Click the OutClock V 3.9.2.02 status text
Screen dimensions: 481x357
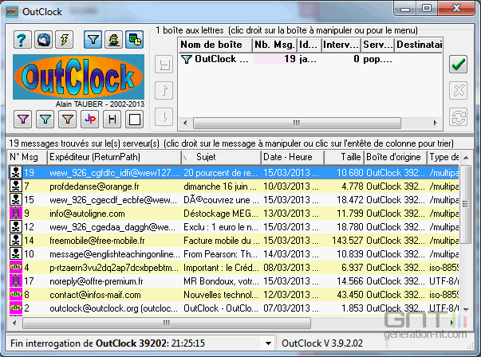pyautogui.click(x=322, y=343)
